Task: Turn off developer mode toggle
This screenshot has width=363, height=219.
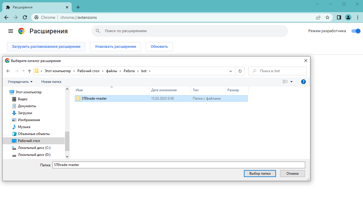Action: tap(356, 31)
